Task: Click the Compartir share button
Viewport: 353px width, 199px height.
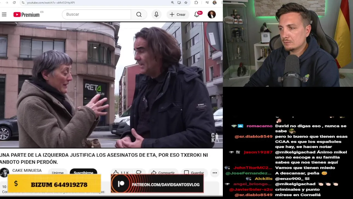Action: [163, 173]
